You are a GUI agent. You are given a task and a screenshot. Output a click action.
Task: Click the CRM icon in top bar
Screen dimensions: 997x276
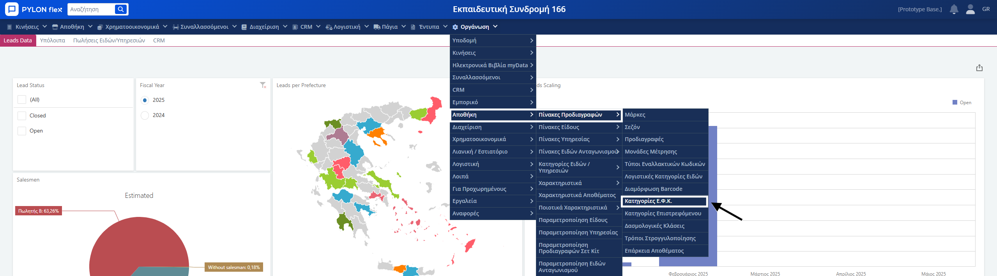tap(295, 27)
